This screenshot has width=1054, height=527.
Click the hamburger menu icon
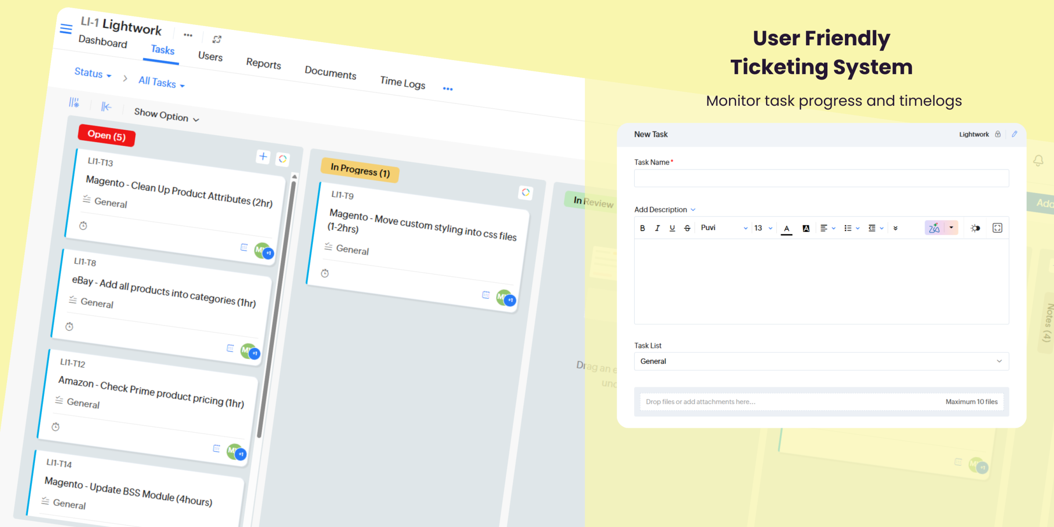[66, 29]
